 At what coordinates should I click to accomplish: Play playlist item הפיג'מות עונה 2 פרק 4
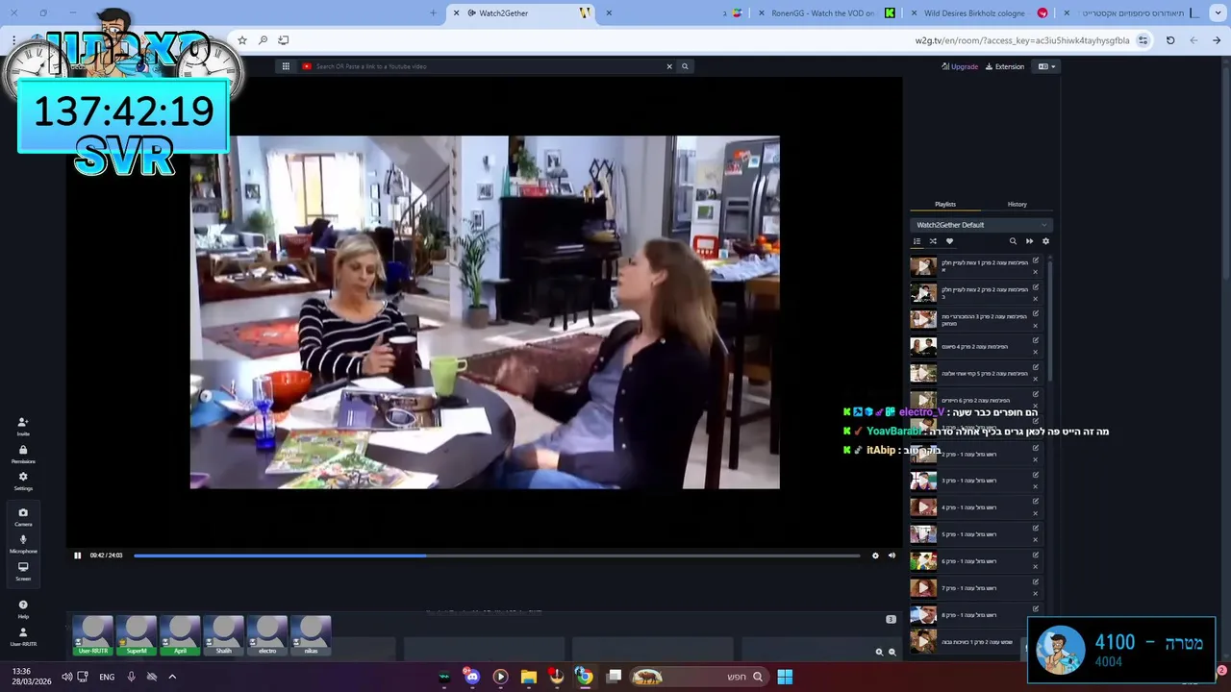(x=923, y=347)
